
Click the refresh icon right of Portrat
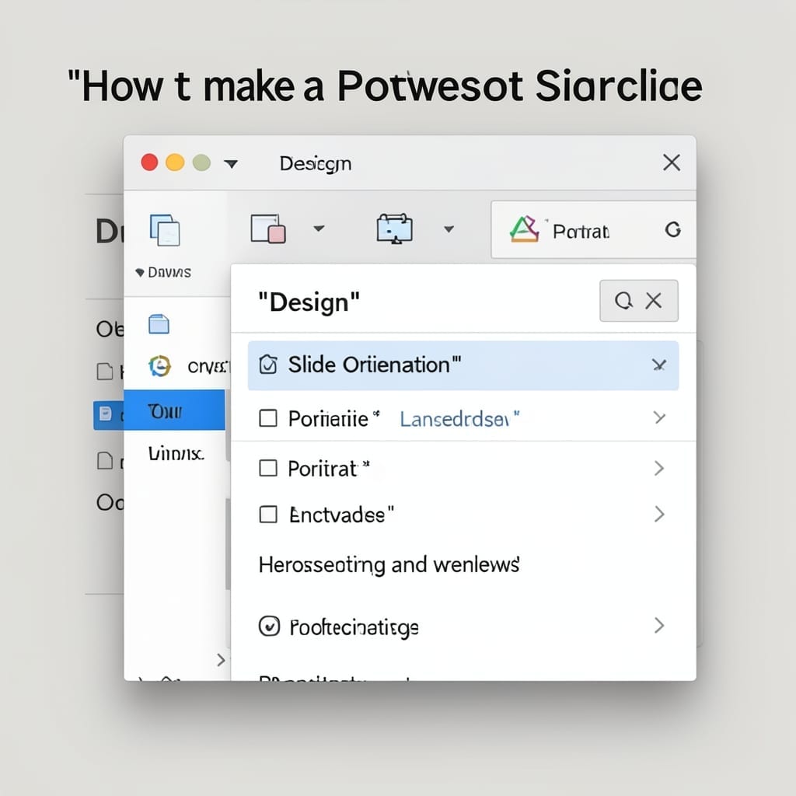click(x=673, y=230)
